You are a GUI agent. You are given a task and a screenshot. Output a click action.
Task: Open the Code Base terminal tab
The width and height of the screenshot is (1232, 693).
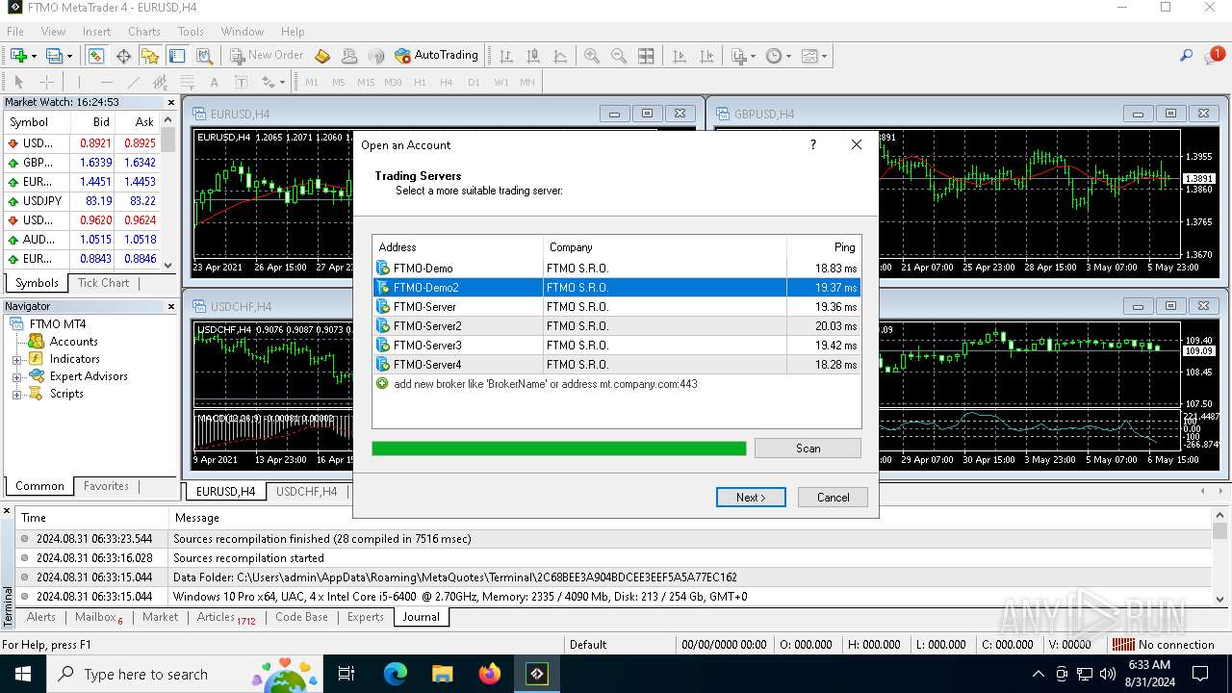(301, 617)
